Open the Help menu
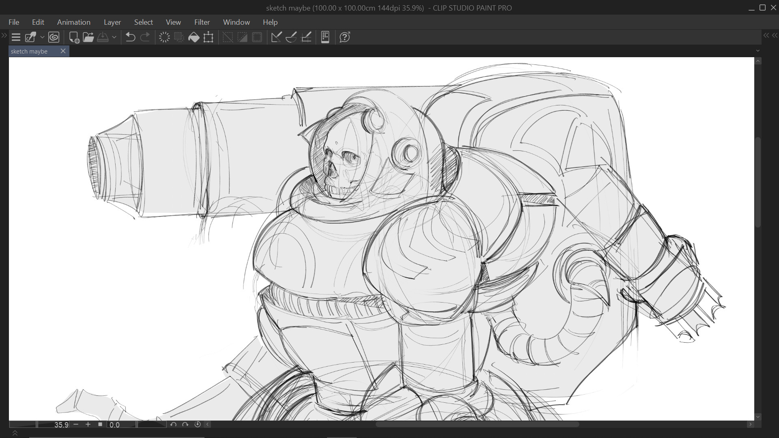Screen dimensions: 779x438 (270, 22)
